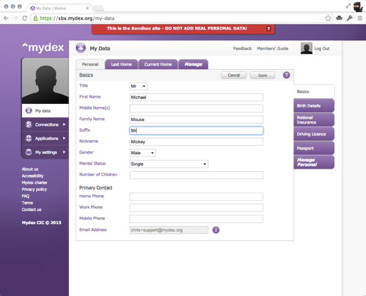Click the Suffix input field
The image size is (366, 296).
point(196,130)
